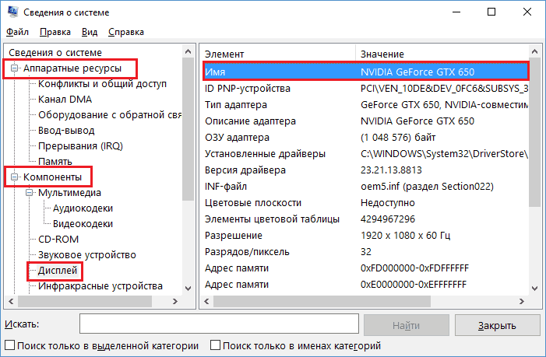This screenshot has width=546, height=357.
Task: Select the Элементы цветовой таблицы row
Action: point(365,219)
